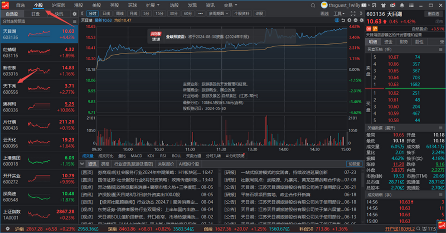The height and width of the screenshot is (233, 446).
Task: Open the list menu icon in title bar
Action: tap(411, 5)
